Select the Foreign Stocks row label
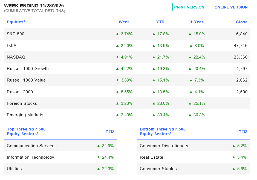Image resolution: width=257 pixels, height=180 pixels. (22, 103)
